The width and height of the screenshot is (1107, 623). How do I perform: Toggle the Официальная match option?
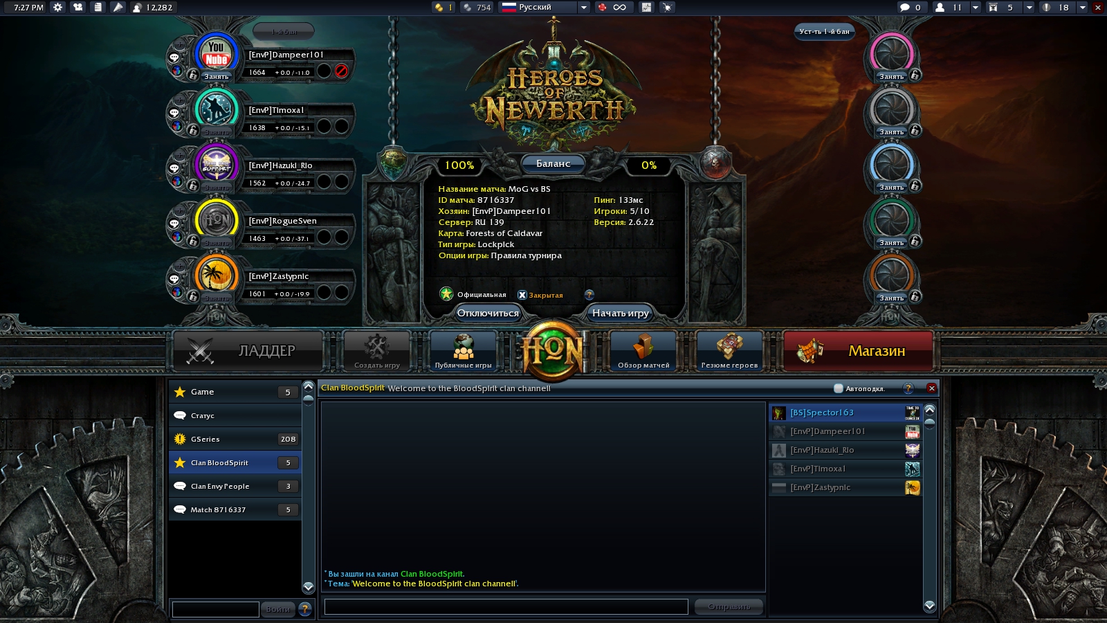tap(446, 294)
